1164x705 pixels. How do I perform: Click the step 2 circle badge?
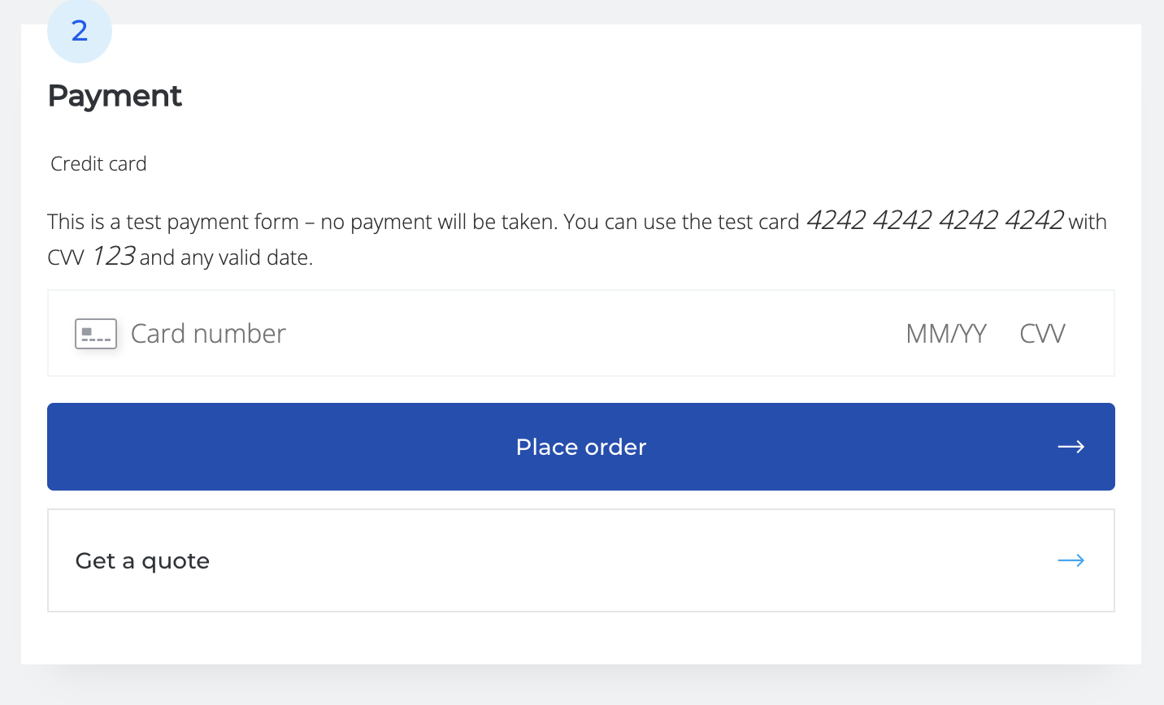coord(80,31)
